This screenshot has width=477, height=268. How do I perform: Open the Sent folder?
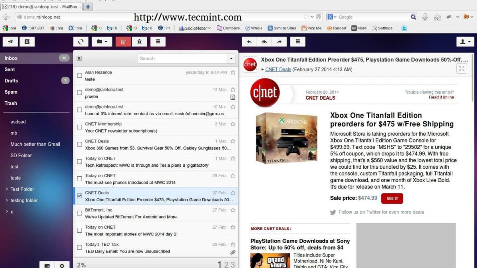(x=36, y=69)
